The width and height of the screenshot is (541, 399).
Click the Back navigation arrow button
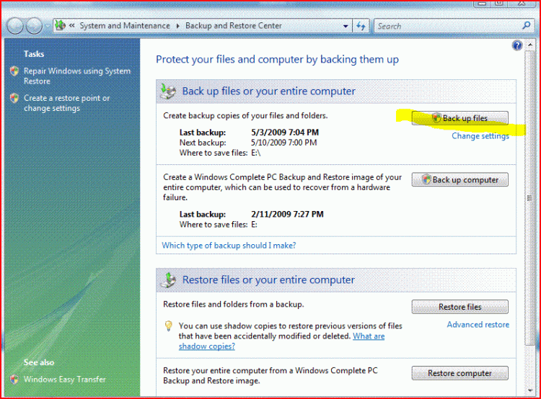coord(15,26)
